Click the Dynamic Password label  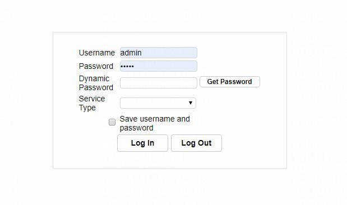(96, 83)
